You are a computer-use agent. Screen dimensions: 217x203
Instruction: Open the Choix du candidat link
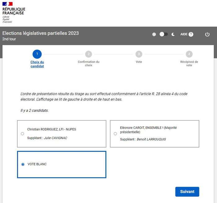(37, 64)
